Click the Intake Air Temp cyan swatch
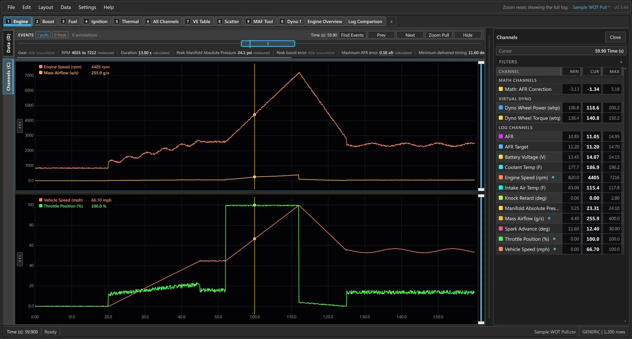This screenshot has width=632, height=339. point(501,188)
